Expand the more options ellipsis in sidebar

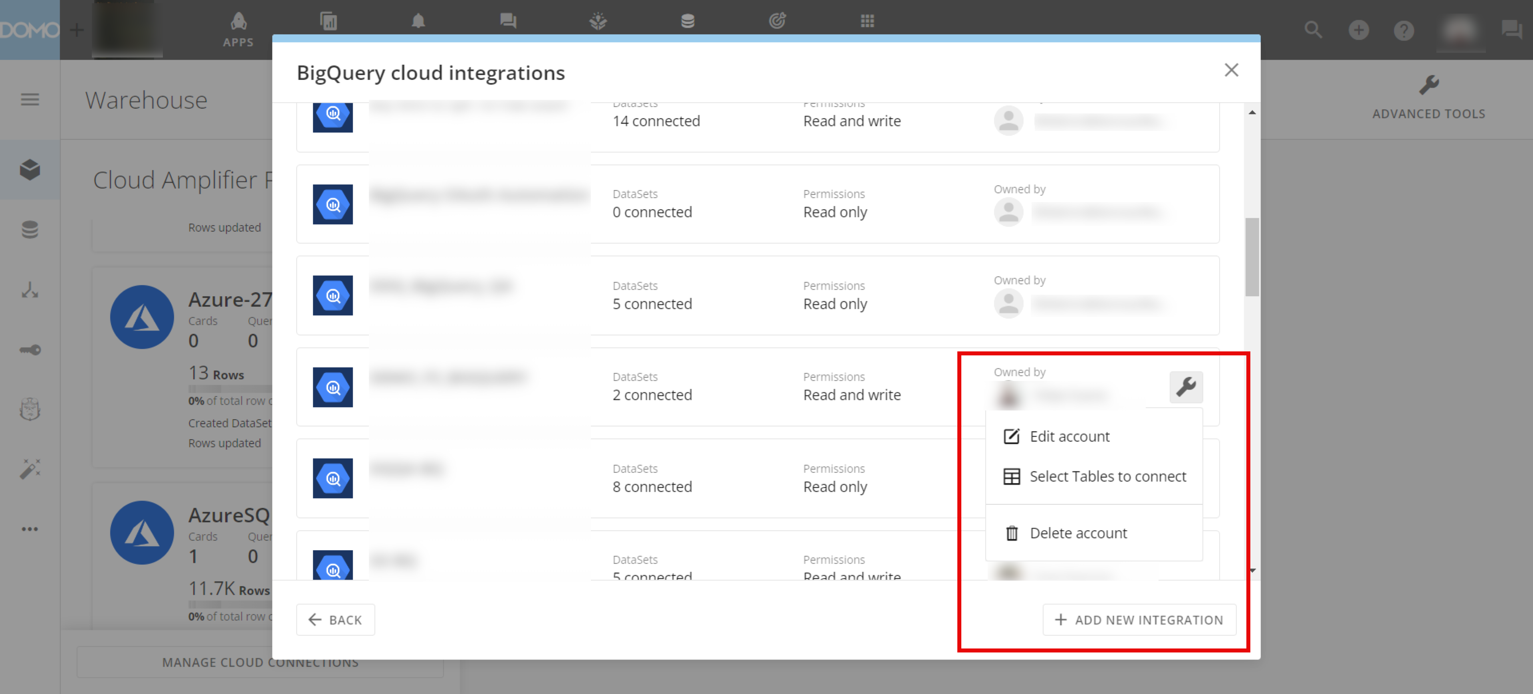pos(30,529)
